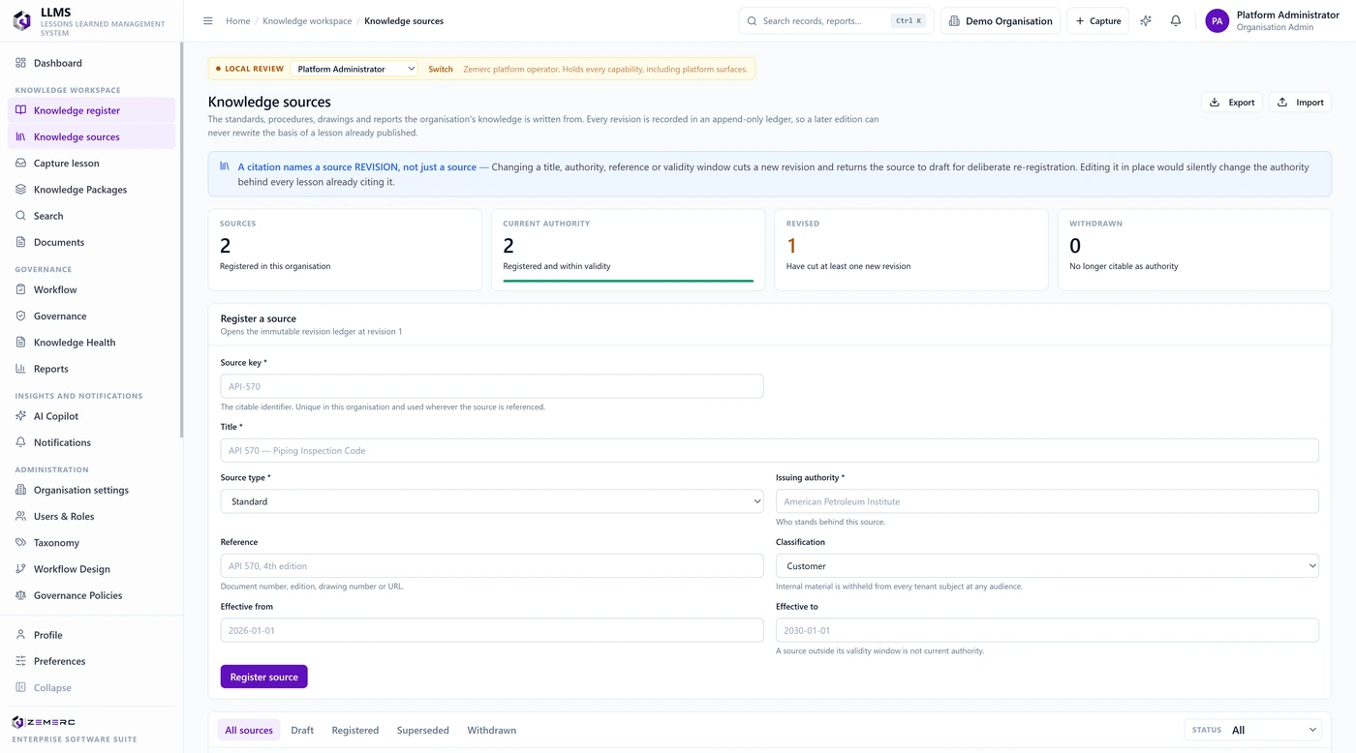This screenshot has height=753, width=1356.
Task: Select the All sources tab
Action: (x=249, y=730)
